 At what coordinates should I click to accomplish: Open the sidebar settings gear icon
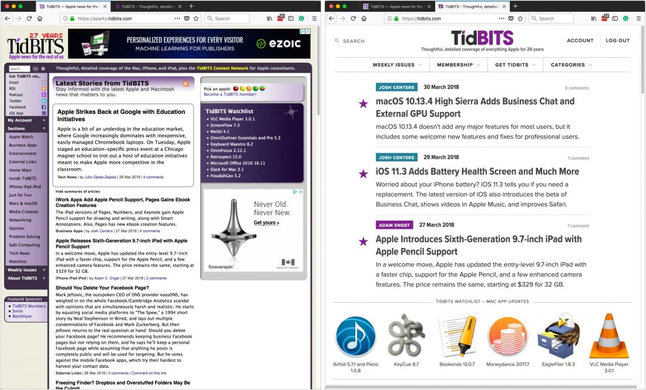pyautogui.click(x=43, y=69)
